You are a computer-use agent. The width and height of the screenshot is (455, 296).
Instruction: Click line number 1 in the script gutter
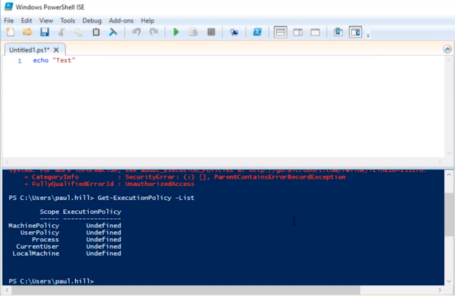(x=20, y=61)
